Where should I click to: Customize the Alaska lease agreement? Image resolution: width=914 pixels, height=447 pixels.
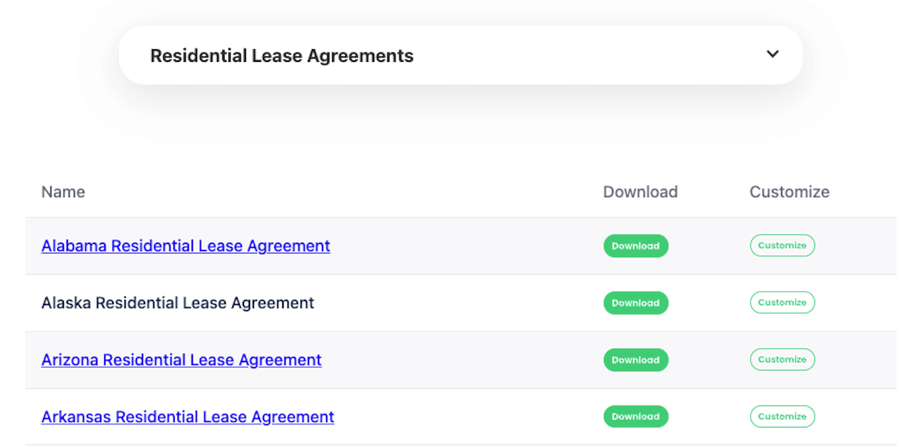coord(782,303)
